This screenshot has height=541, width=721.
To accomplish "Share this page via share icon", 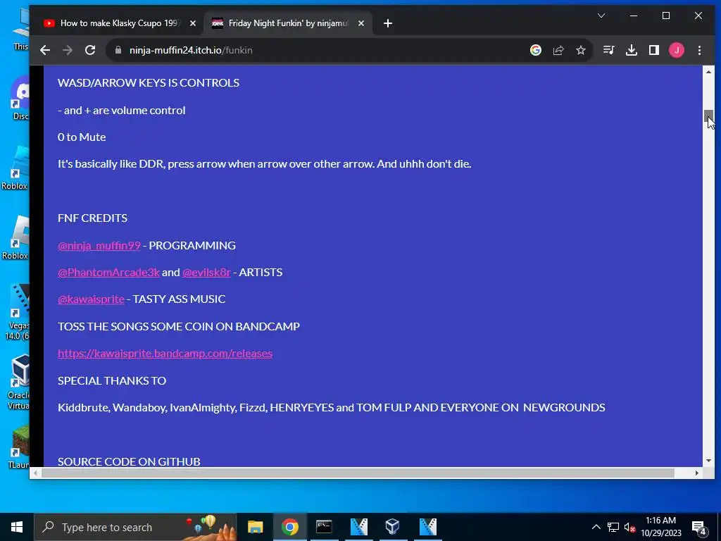I will (558, 50).
